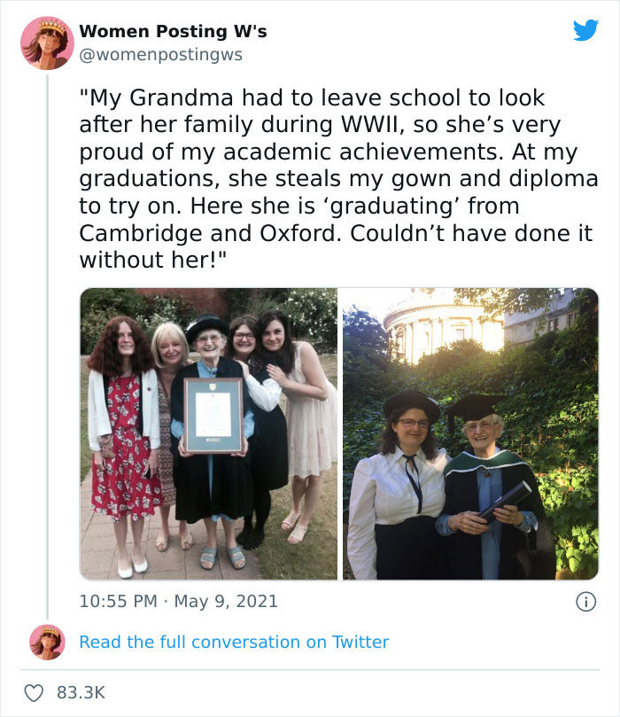Image resolution: width=620 pixels, height=717 pixels.
Task: Read the full conversation on Twitter
Action: (234, 642)
